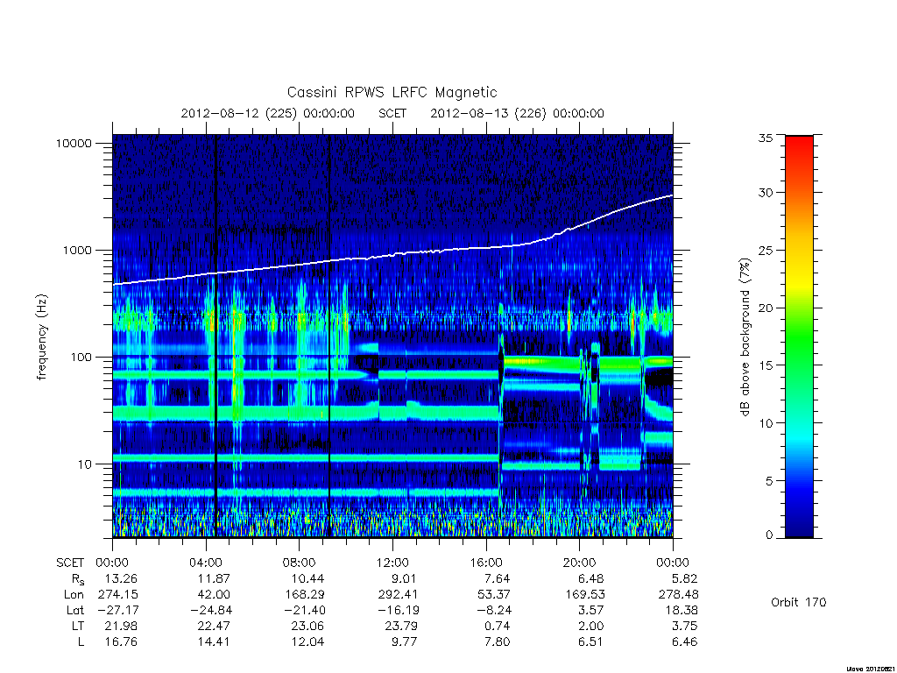Click the black vertical data gap after 08:00
The image size is (897, 673).
point(329,336)
